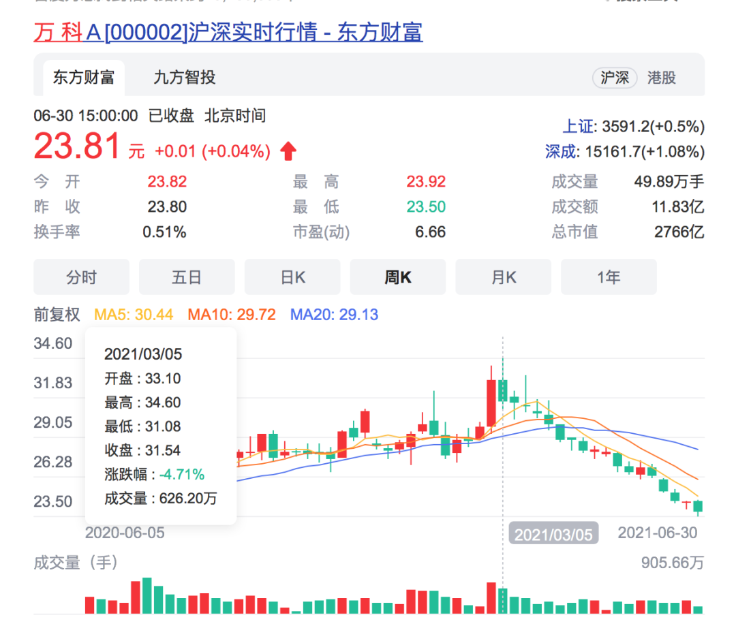The width and height of the screenshot is (736, 628).
Task: Select the 周K weekly candlestick view
Action: point(398,277)
